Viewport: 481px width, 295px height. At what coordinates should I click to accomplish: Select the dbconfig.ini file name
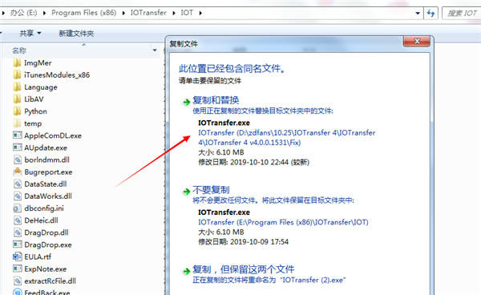tap(44, 208)
